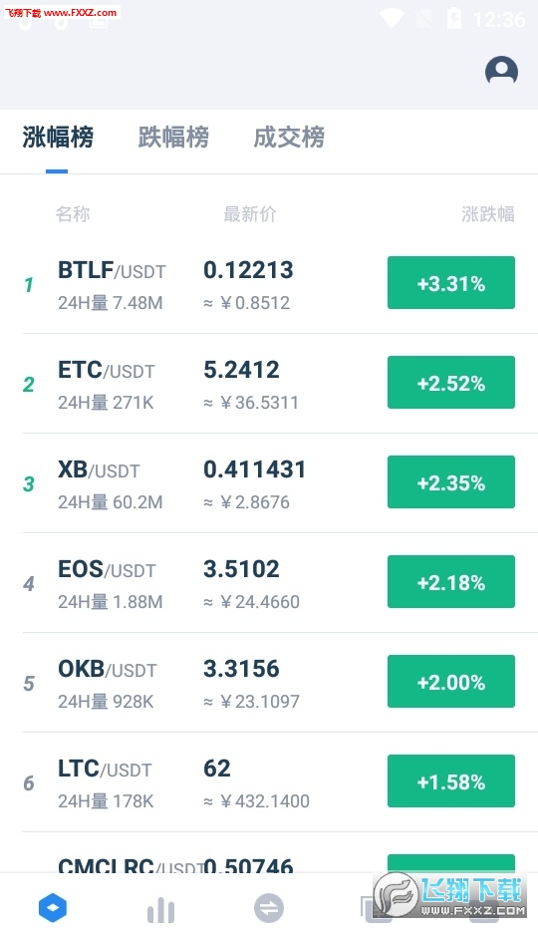Sort by 最新价 column header

point(249,213)
